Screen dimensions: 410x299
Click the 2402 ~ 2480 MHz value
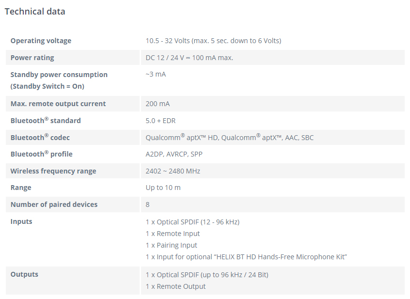pos(173,171)
